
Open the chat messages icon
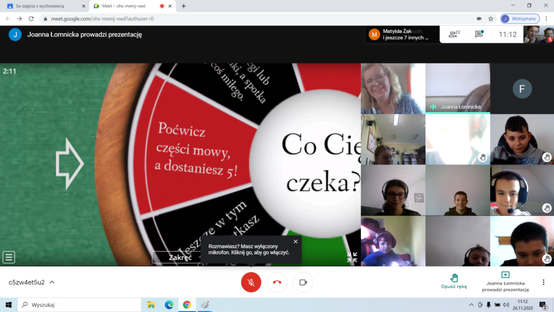tap(479, 34)
